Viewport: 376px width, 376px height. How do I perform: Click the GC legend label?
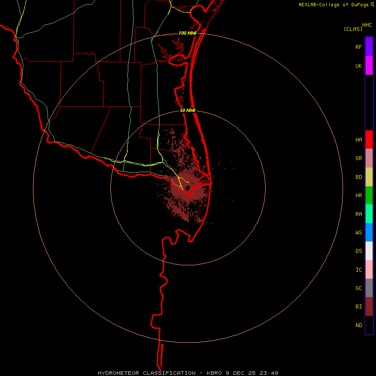(x=359, y=288)
